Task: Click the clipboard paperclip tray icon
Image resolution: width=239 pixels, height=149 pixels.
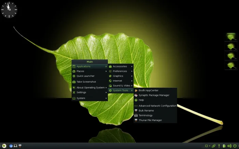Action: pos(213,146)
